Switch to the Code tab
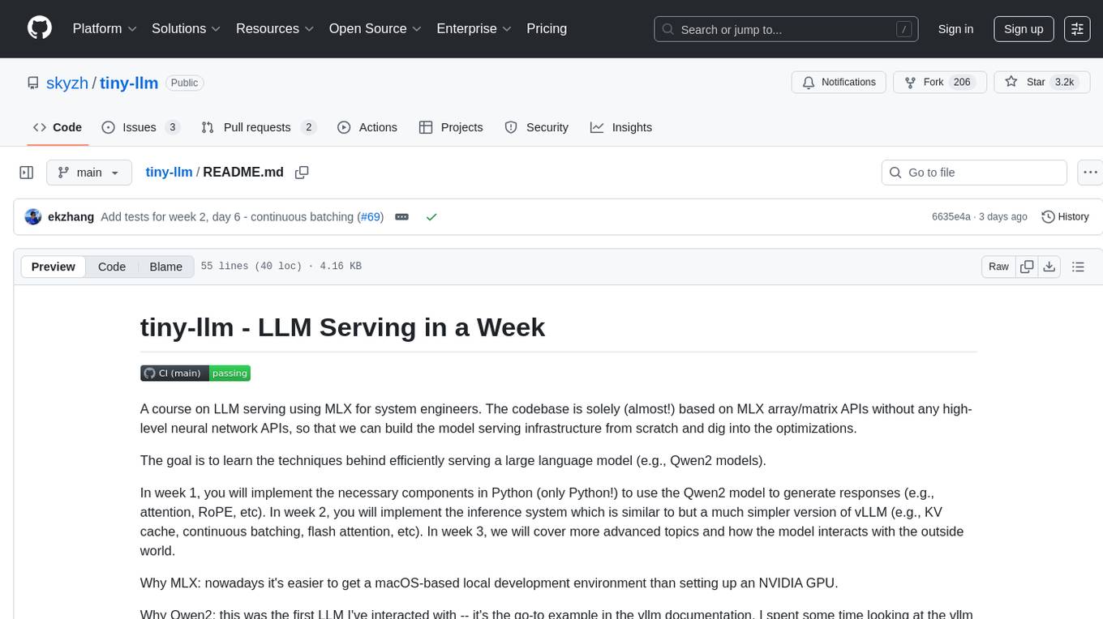The width and height of the screenshot is (1103, 619). tap(58, 127)
